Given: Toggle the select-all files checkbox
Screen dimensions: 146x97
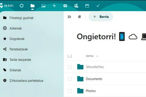Looking at the screenshot, I should tap(70, 56).
